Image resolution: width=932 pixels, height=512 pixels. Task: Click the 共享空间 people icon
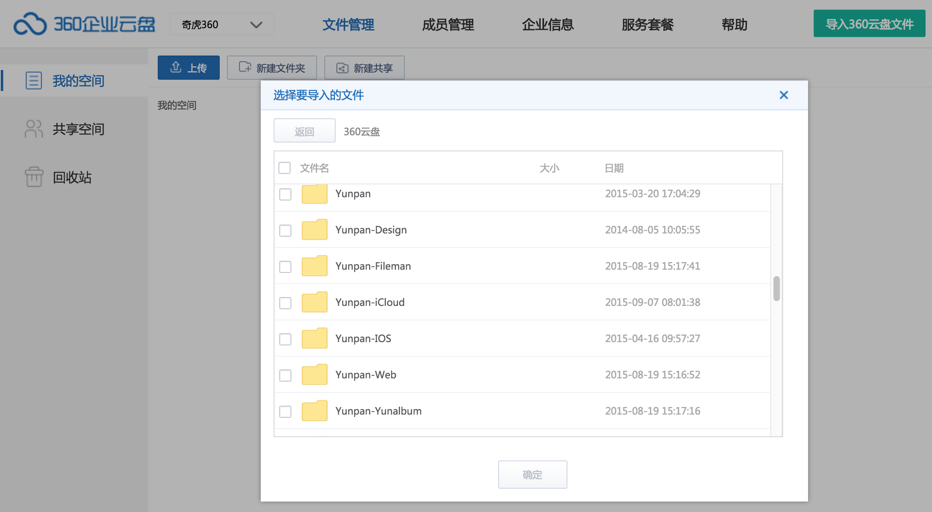click(33, 129)
